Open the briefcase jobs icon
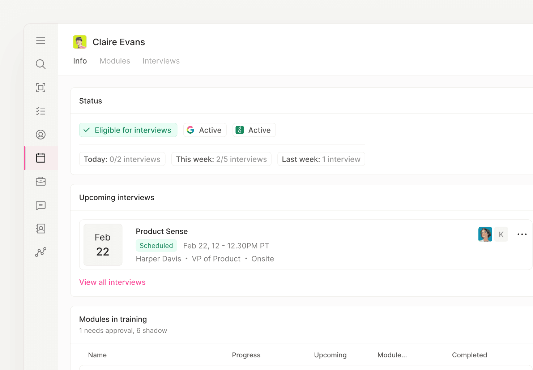 (40, 181)
